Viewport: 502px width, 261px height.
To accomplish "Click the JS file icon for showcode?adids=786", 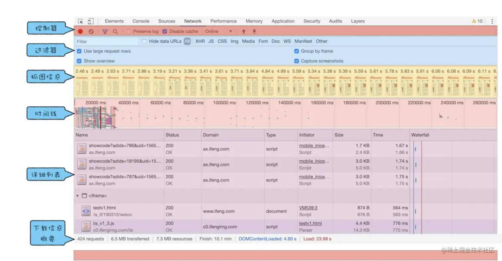I will click(82, 149).
